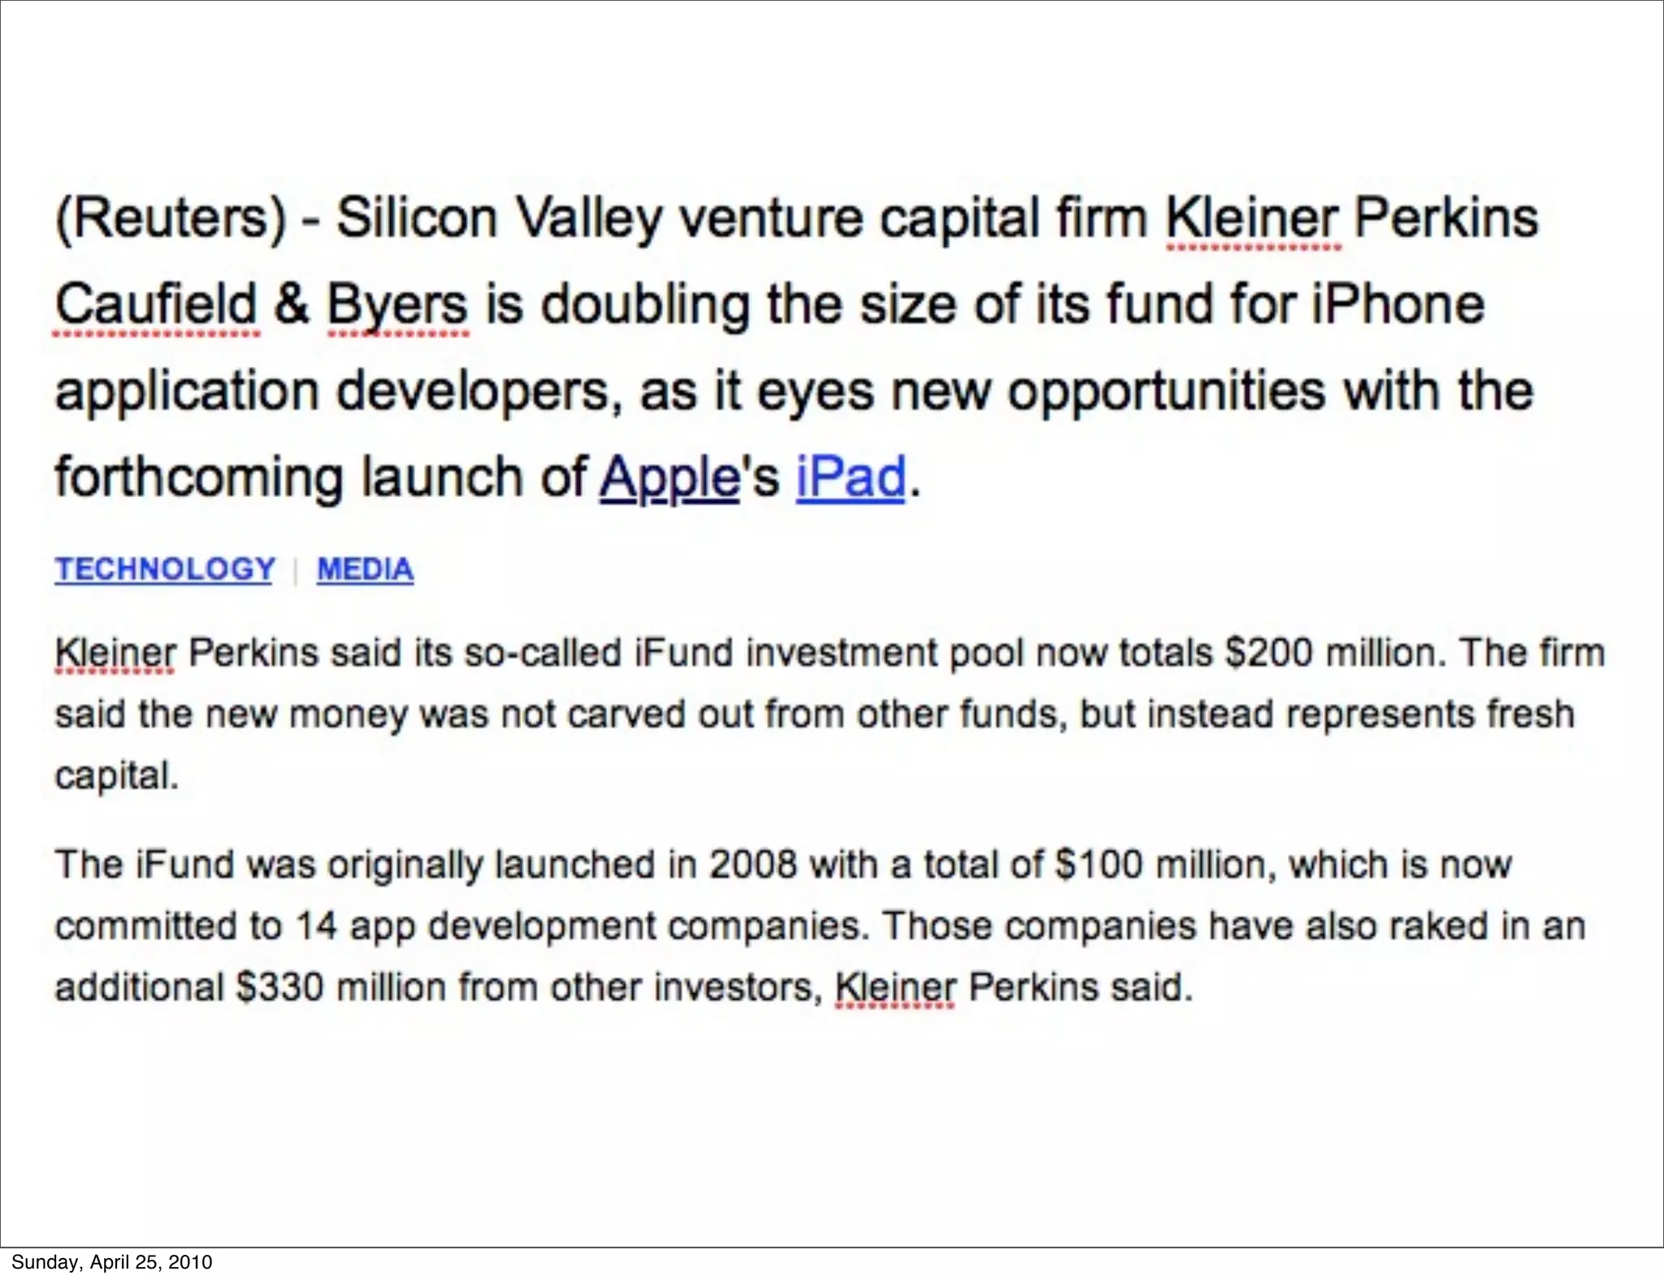Click the number 14 before app development
Image resolution: width=1664 pixels, height=1280 pixels.
315,927
